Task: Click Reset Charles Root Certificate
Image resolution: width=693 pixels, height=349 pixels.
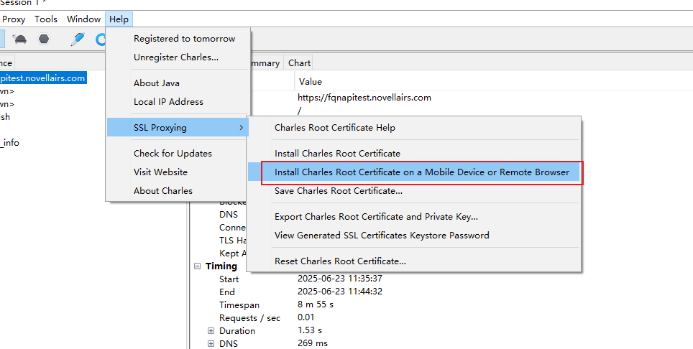Action: pyautogui.click(x=340, y=261)
